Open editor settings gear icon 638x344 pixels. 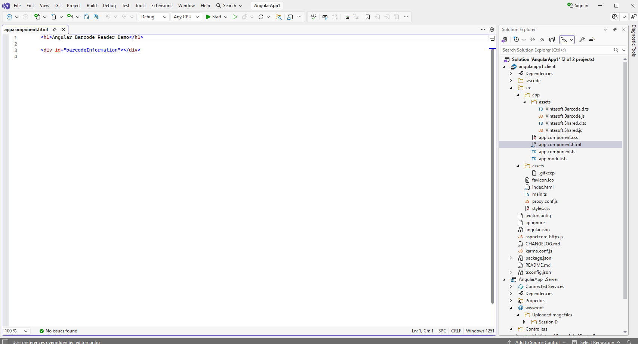(x=492, y=30)
